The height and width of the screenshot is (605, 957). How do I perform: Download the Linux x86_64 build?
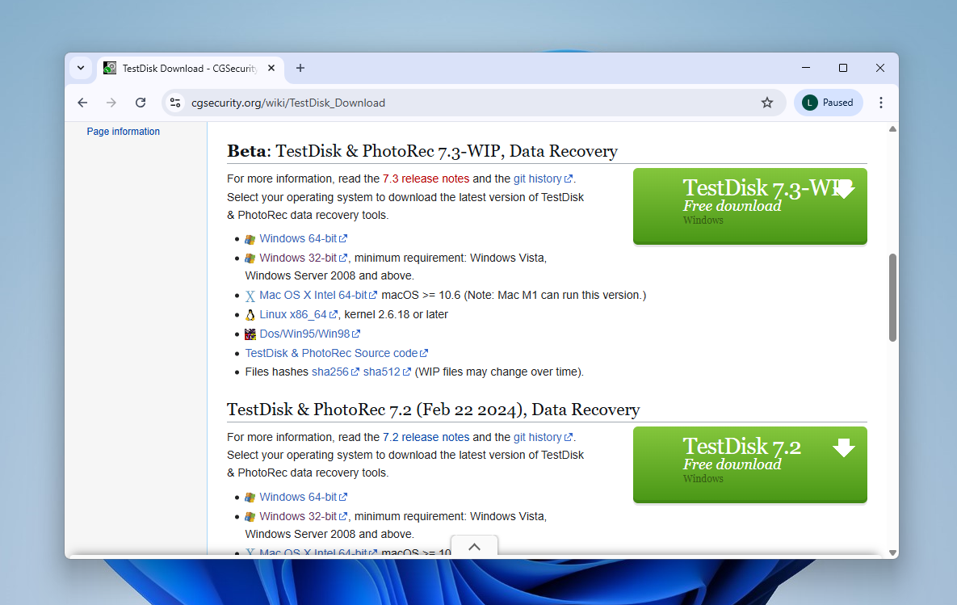click(298, 314)
